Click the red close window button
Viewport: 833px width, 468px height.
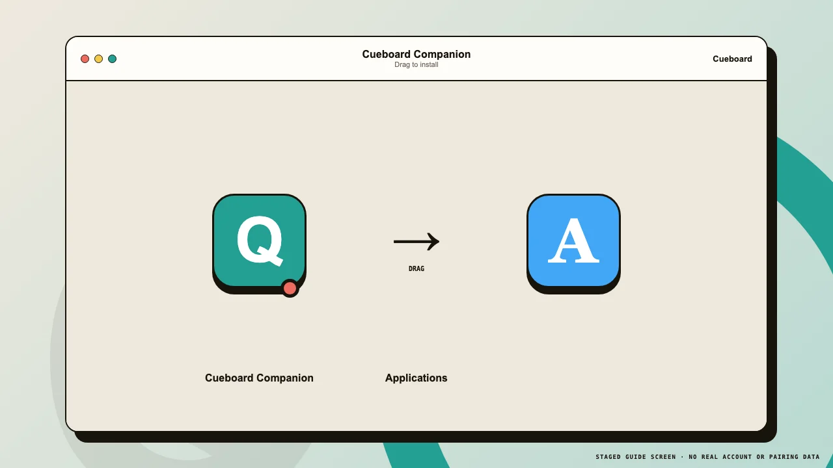85,58
